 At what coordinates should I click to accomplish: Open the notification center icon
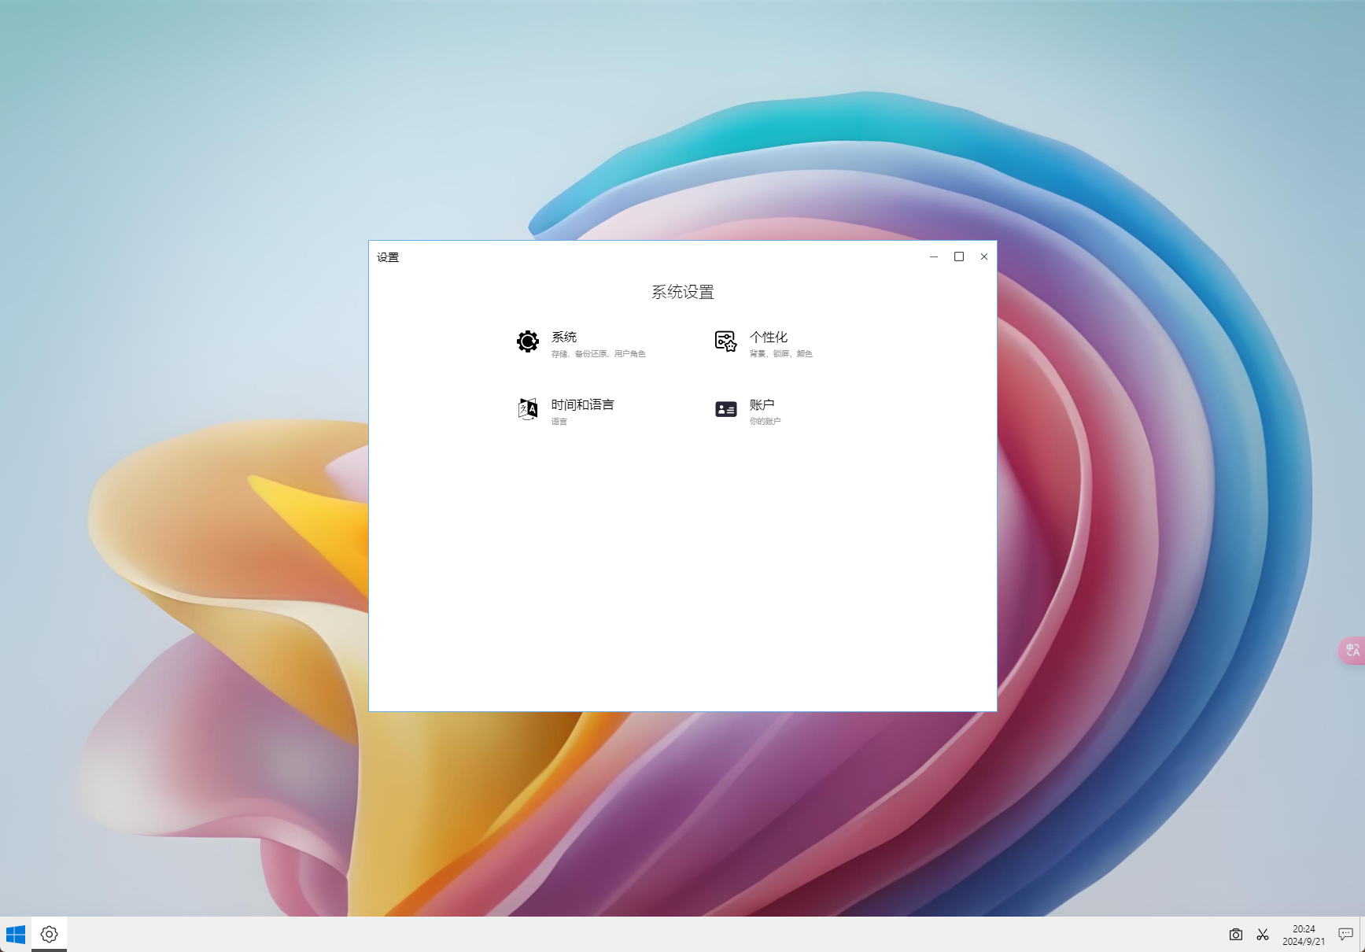[x=1345, y=935]
